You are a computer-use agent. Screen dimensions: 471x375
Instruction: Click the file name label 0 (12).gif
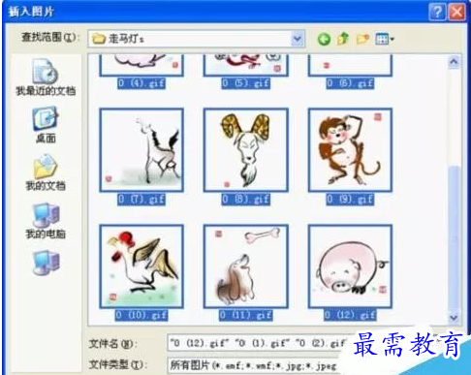click(x=350, y=315)
